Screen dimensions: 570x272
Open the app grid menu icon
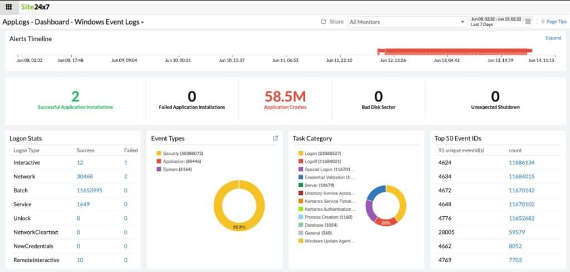point(9,7)
